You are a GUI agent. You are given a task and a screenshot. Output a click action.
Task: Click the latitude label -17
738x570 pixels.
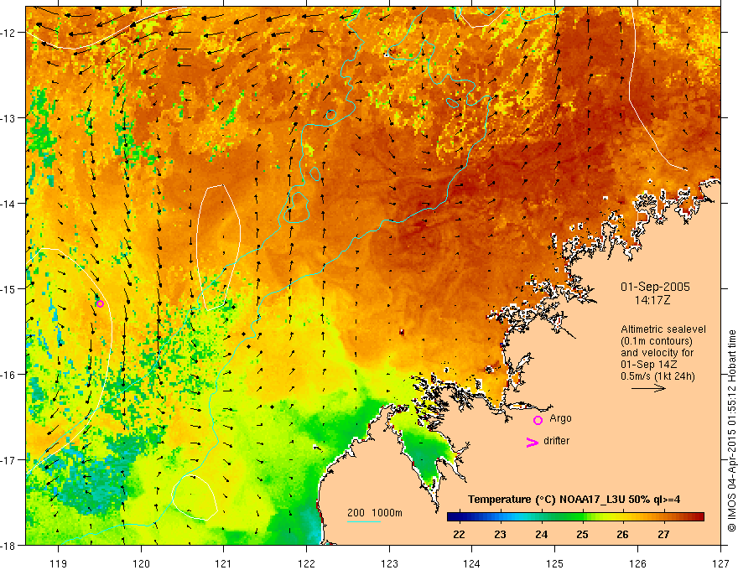coord(9,460)
